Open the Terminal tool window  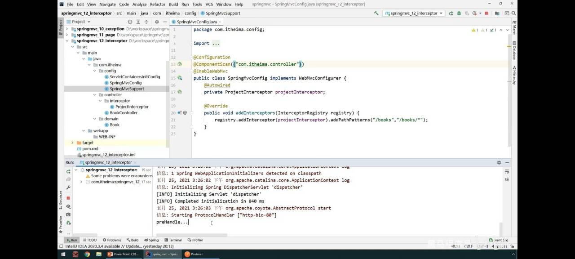tap(172, 240)
